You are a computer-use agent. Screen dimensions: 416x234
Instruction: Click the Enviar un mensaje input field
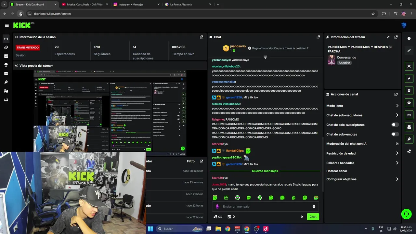coord(265,206)
